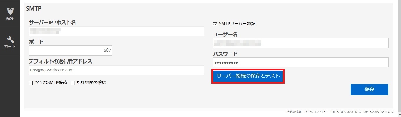401x117 pixels.
Task: Click the デフォルトの送信者アドレス field
Action: (116, 70)
